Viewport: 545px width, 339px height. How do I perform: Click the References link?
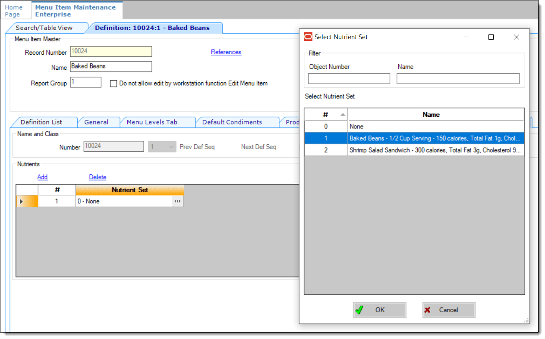pyautogui.click(x=226, y=52)
